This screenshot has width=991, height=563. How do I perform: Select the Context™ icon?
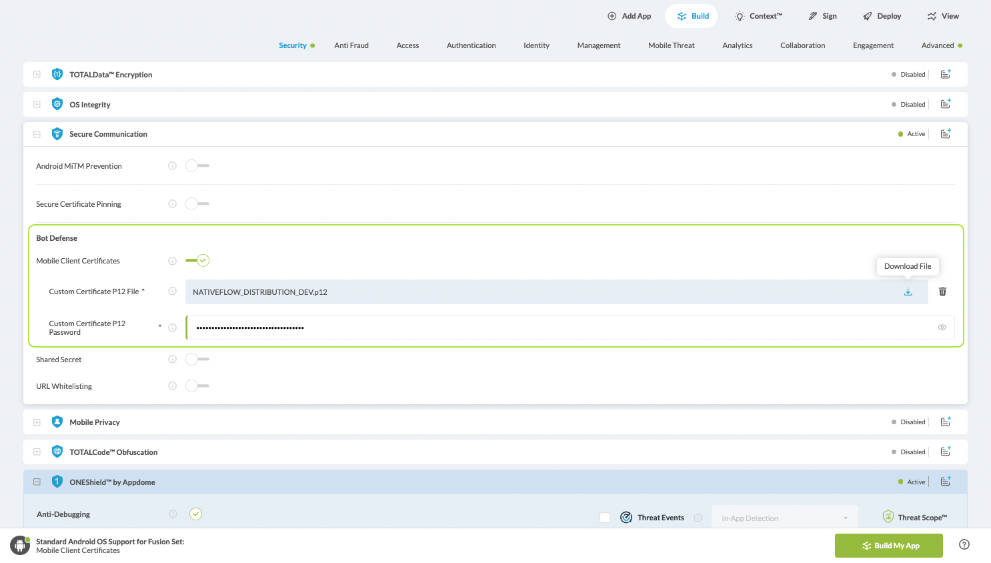(x=740, y=15)
